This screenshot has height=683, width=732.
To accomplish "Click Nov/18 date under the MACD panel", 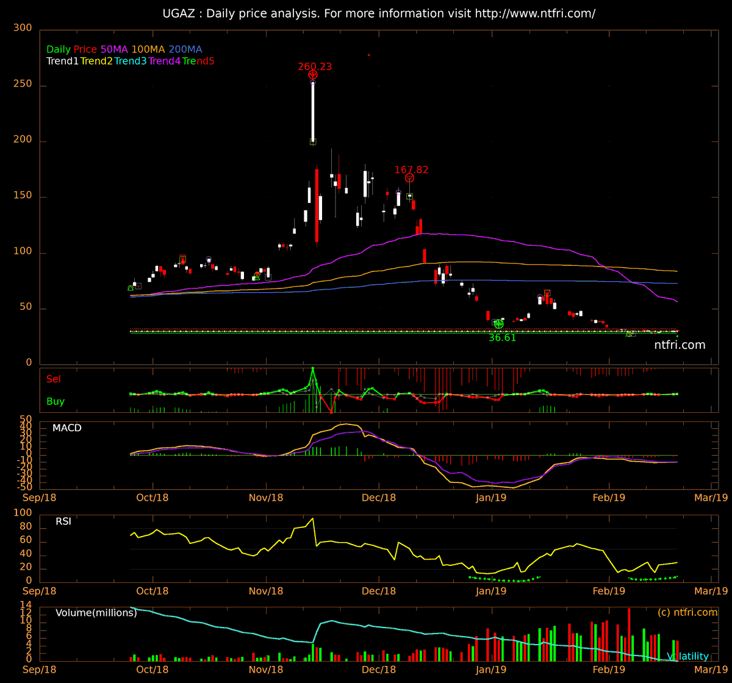I will (267, 497).
